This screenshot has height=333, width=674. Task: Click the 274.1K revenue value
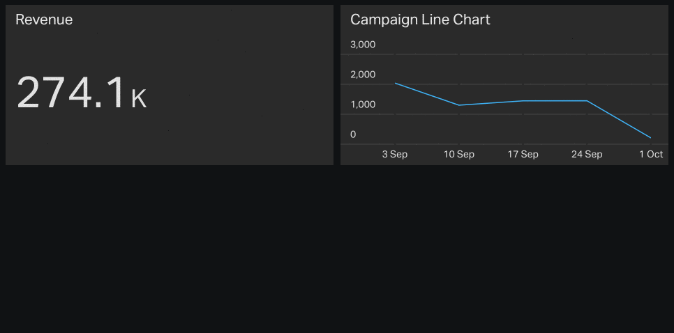81,93
